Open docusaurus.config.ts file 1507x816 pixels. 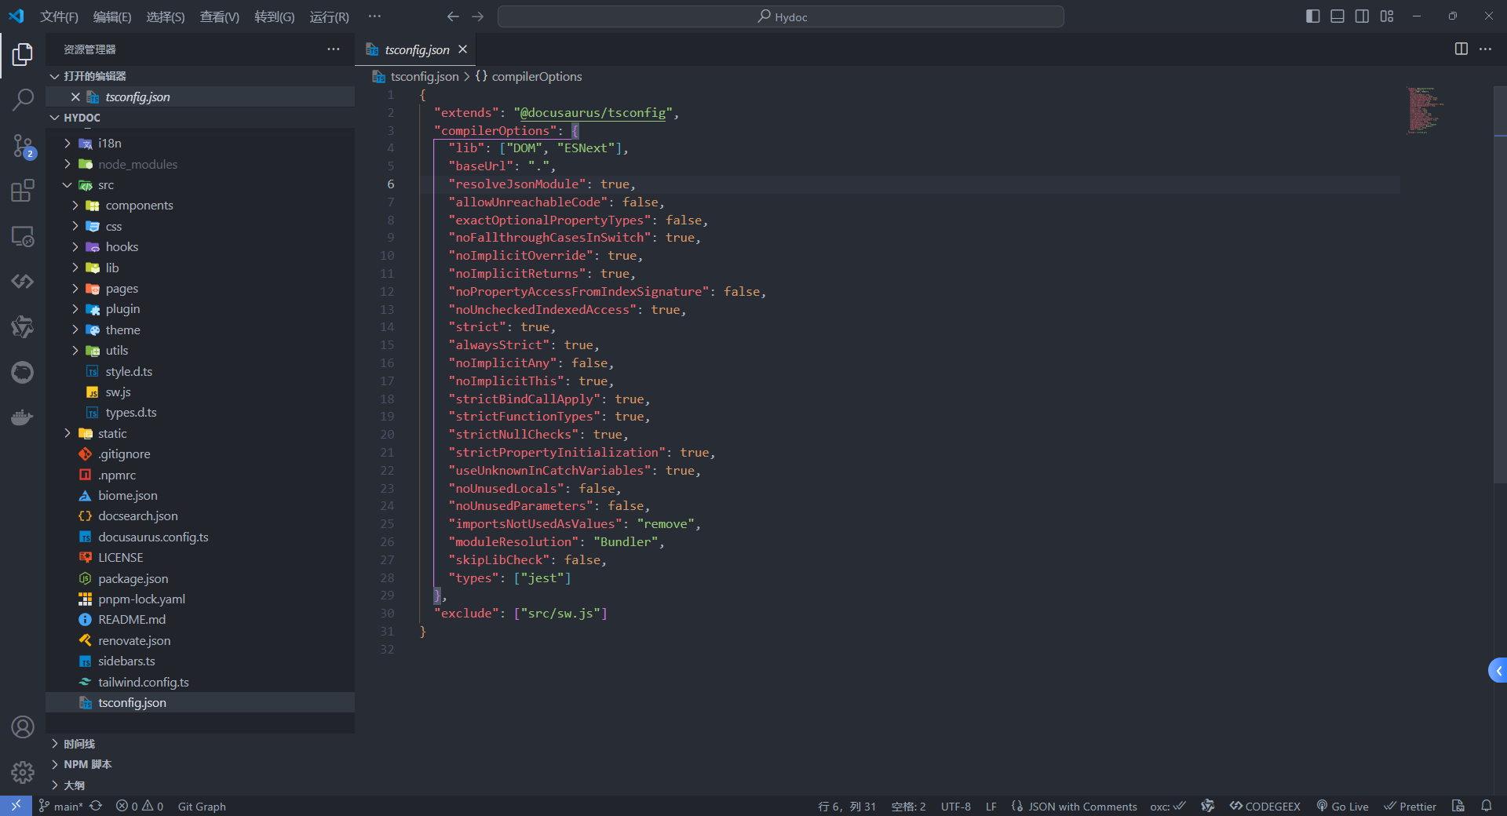[200, 537]
